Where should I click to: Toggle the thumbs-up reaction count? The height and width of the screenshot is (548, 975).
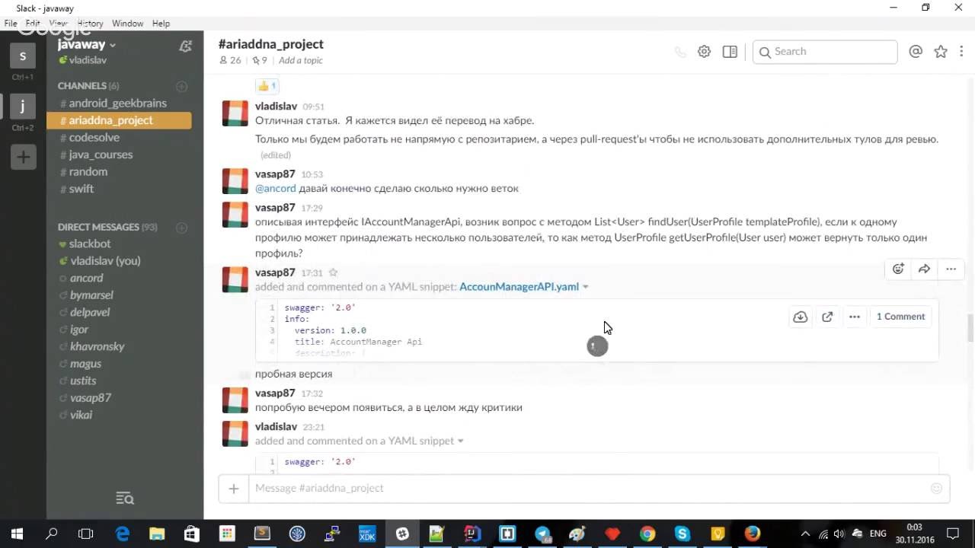click(267, 86)
